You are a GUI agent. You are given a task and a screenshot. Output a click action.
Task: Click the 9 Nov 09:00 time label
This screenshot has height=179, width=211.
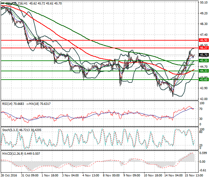132,175
